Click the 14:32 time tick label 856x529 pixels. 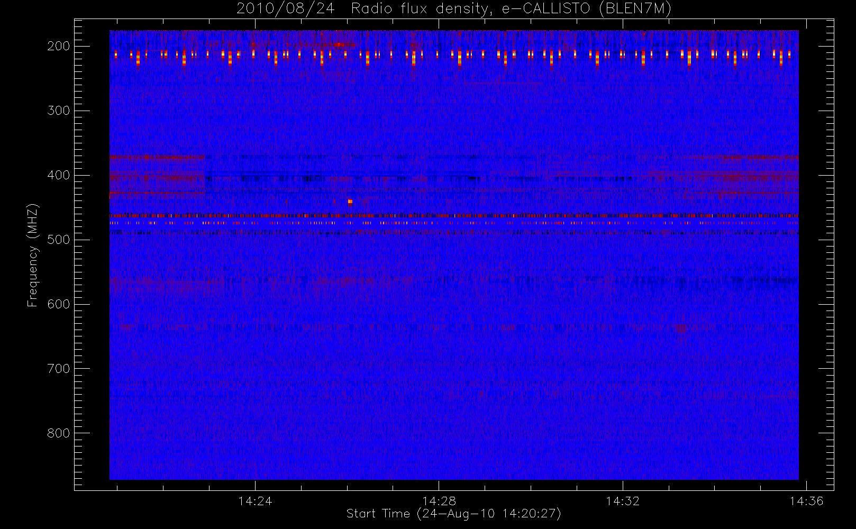(x=623, y=501)
